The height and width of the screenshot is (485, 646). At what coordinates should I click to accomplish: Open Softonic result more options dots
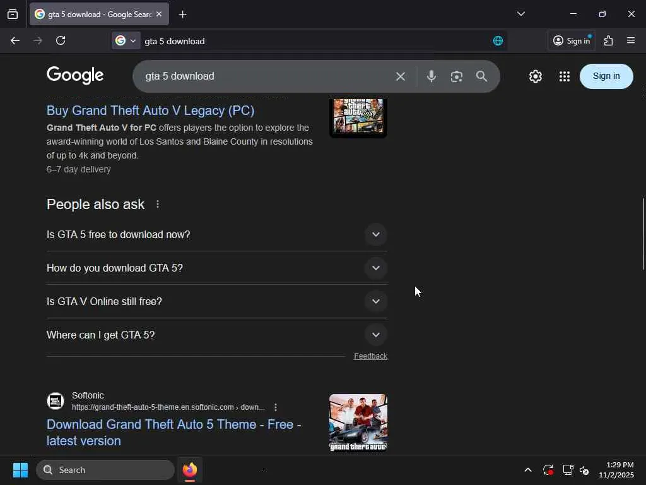tap(276, 407)
